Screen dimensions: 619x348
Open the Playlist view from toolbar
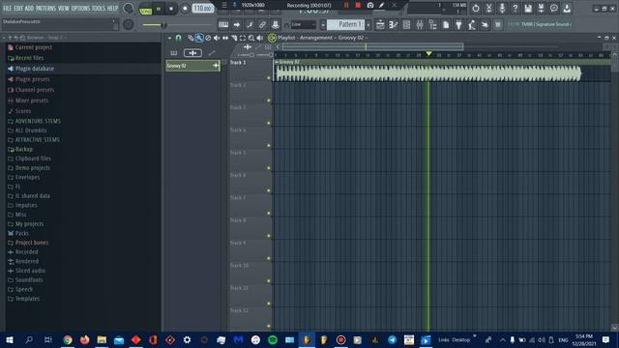pos(380,25)
